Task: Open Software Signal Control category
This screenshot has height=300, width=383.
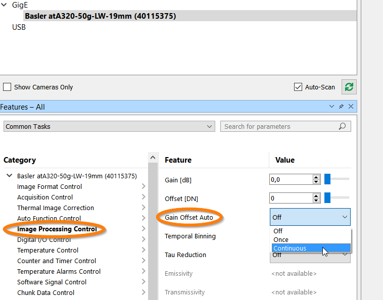Action: tap(52, 282)
